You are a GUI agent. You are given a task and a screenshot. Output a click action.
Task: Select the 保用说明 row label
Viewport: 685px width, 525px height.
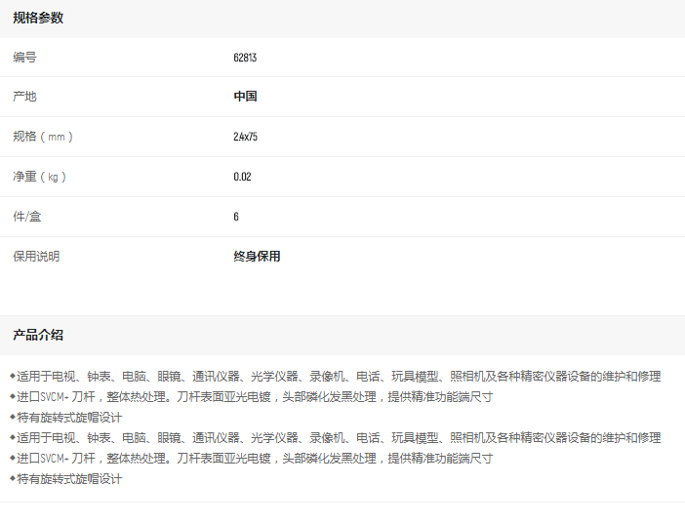[36, 257]
